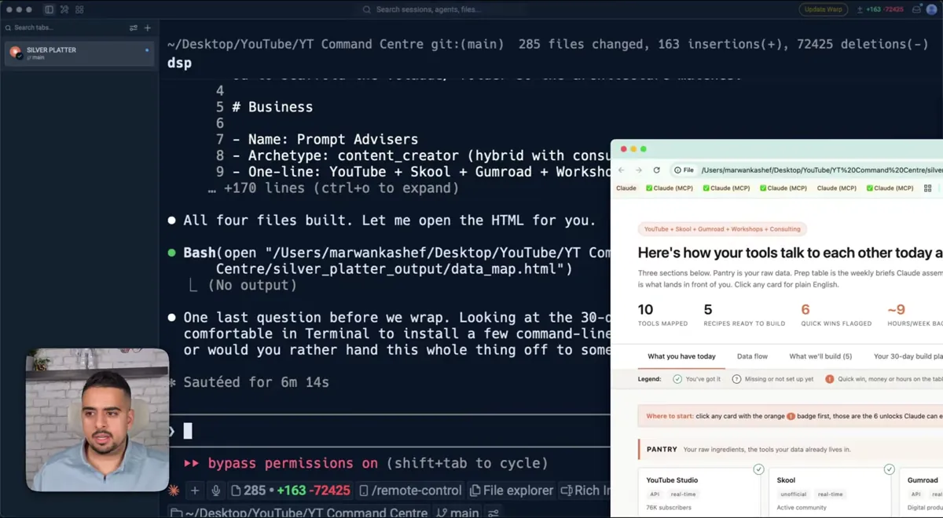Click the checkmark on YouTube Studio card
Screen dimensions: 943x518
pyautogui.click(x=758, y=469)
